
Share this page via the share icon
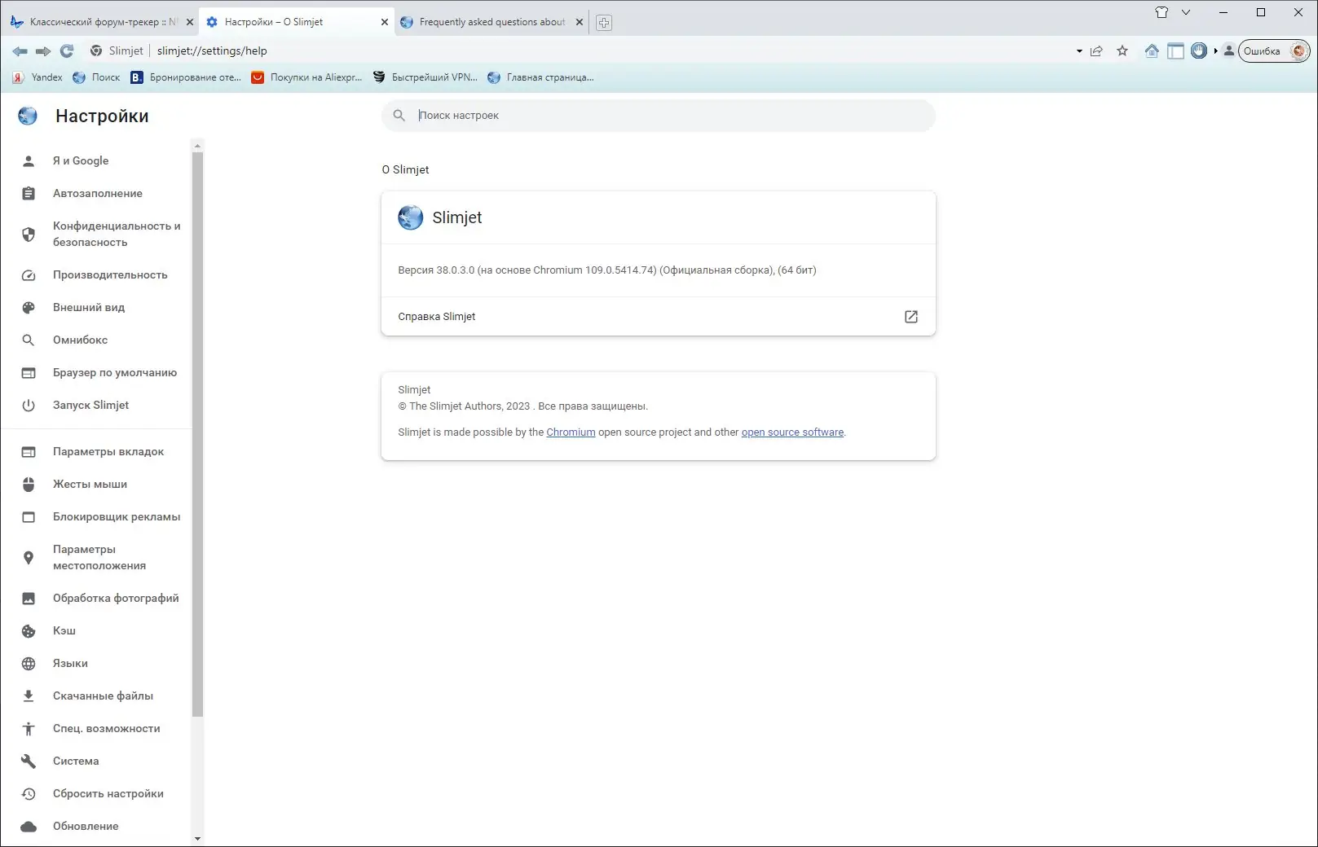tap(1096, 51)
